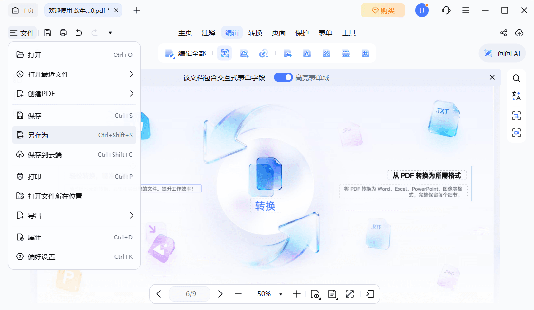The width and height of the screenshot is (534, 310).
Task: Switch to the 主页 home tab
Action: tap(23, 11)
